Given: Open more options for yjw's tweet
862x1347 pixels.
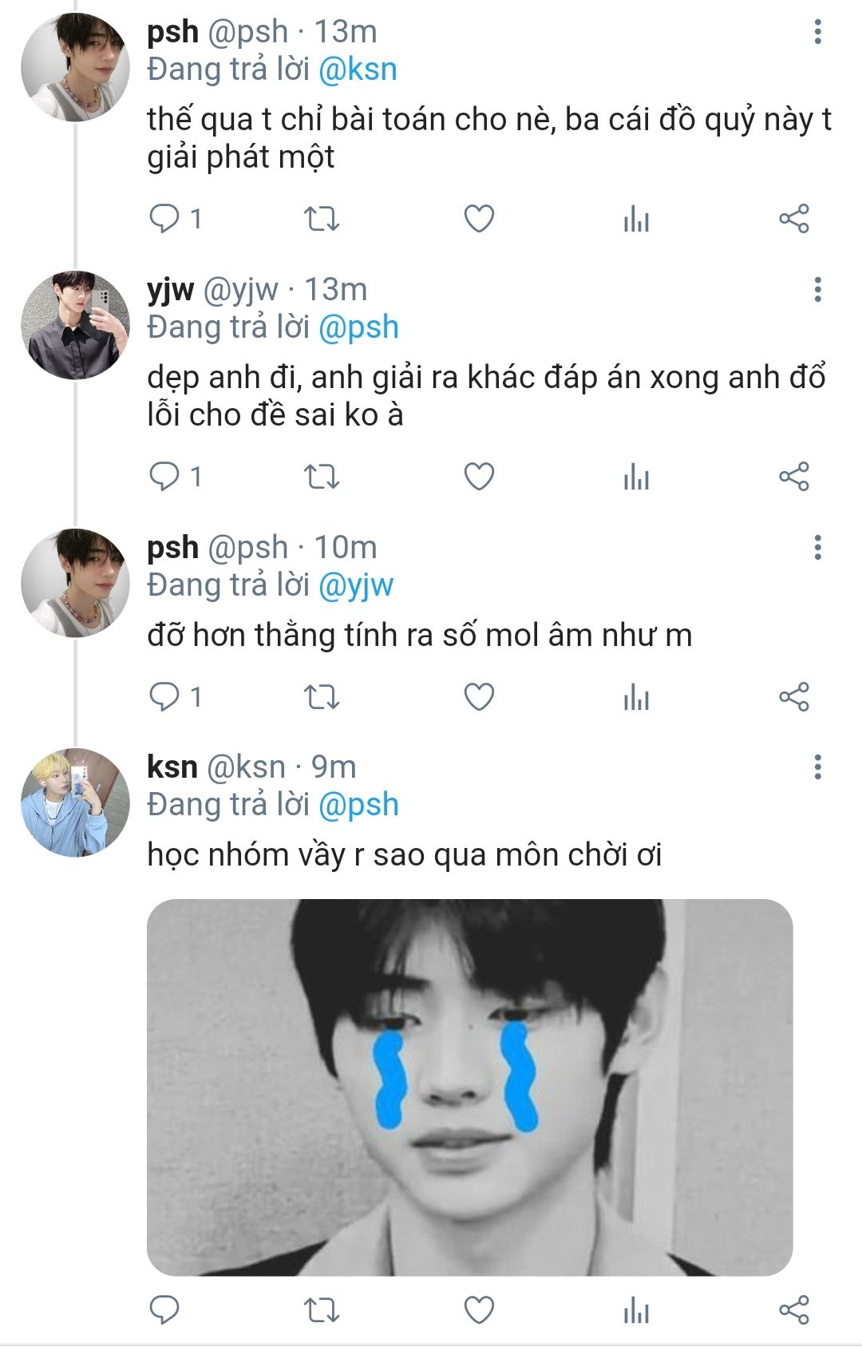Looking at the screenshot, I should coord(817,290).
